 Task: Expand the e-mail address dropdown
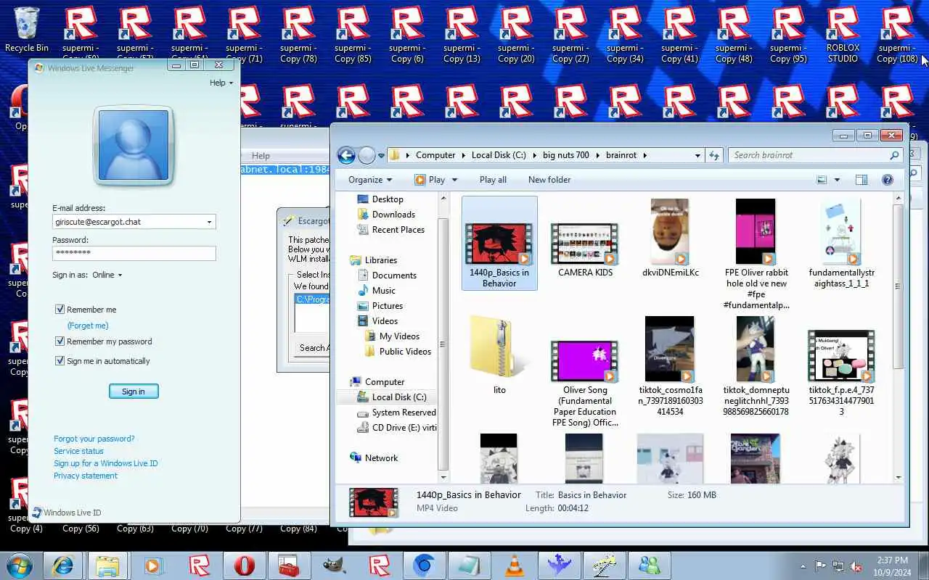pyautogui.click(x=209, y=222)
